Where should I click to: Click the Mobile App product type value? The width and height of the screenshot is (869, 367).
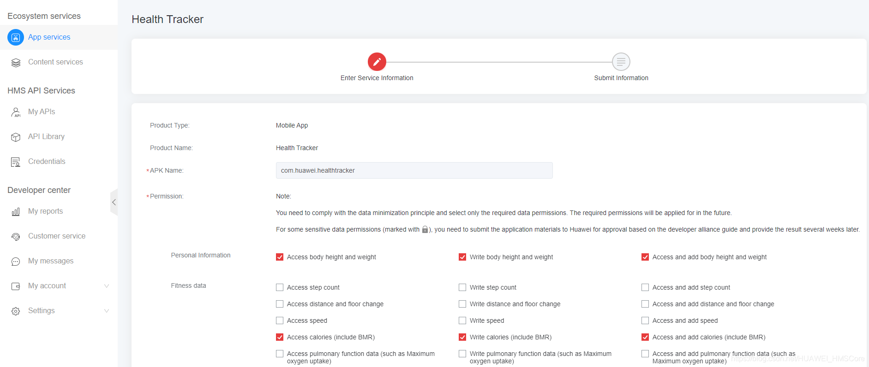tap(292, 125)
